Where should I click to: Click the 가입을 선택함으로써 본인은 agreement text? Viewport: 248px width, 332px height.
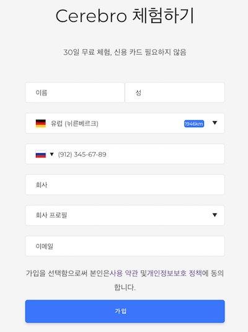click(x=68, y=273)
